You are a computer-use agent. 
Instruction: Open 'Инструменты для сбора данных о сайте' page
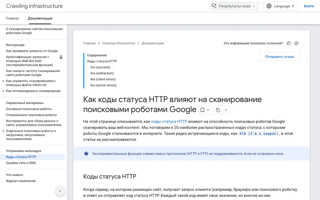(34, 123)
